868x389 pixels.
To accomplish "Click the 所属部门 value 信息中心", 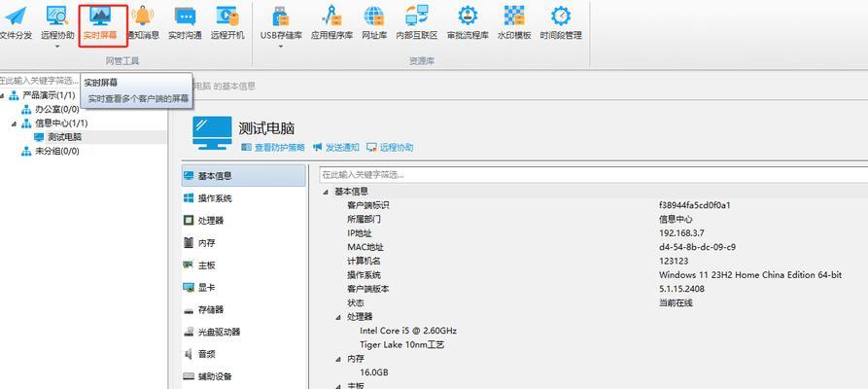I will coord(676,219).
